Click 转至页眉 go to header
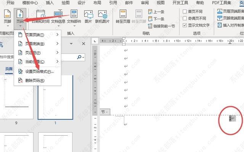Viewport: 244px width, 152px height. [123, 17]
